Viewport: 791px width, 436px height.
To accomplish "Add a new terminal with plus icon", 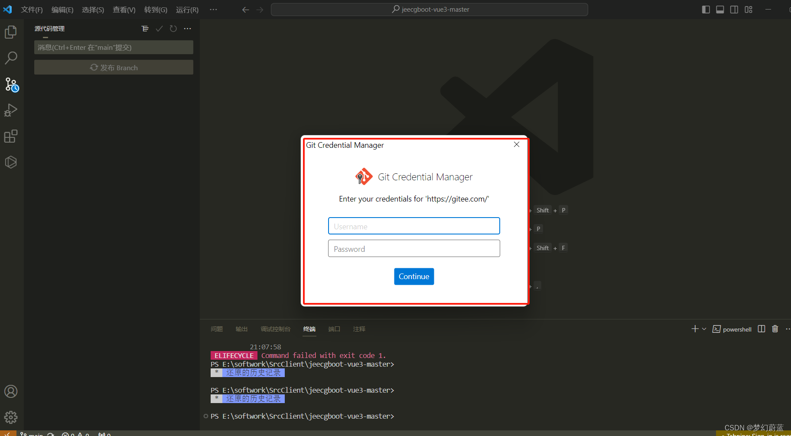I will (695, 329).
